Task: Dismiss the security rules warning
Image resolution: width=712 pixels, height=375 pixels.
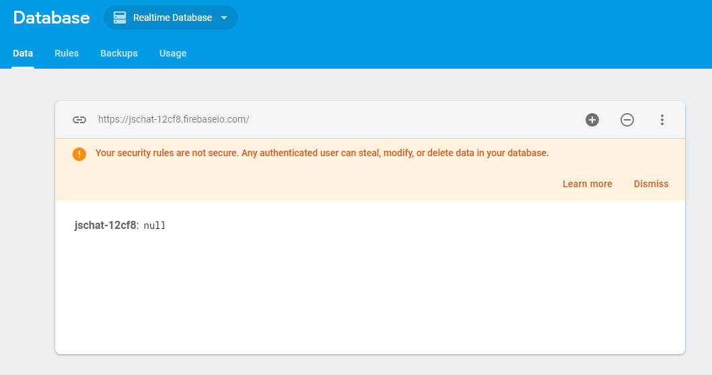Action: [x=651, y=184]
